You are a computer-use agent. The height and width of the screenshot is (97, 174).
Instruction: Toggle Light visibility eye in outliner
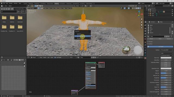click(172, 14)
